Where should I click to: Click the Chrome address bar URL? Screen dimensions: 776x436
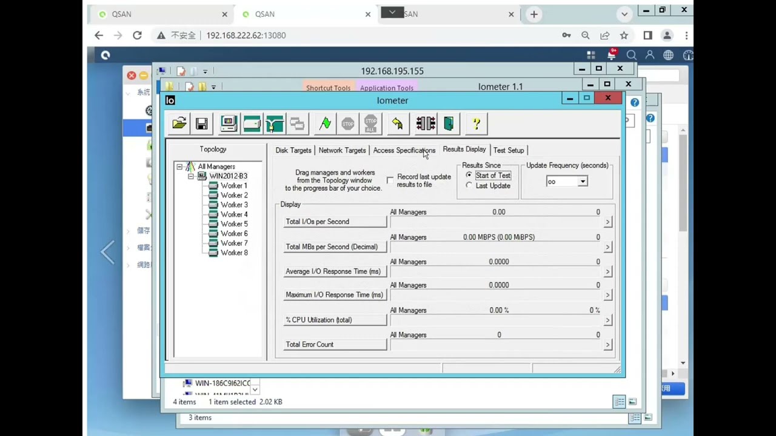pos(246,35)
